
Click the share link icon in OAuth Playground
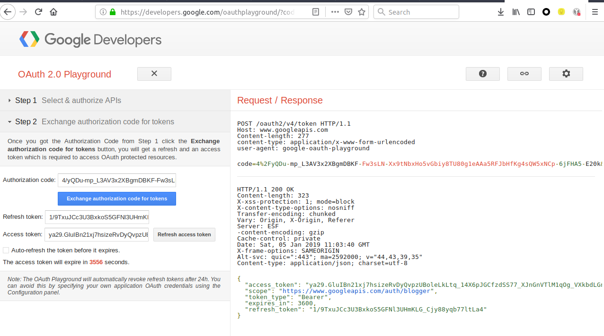(524, 74)
